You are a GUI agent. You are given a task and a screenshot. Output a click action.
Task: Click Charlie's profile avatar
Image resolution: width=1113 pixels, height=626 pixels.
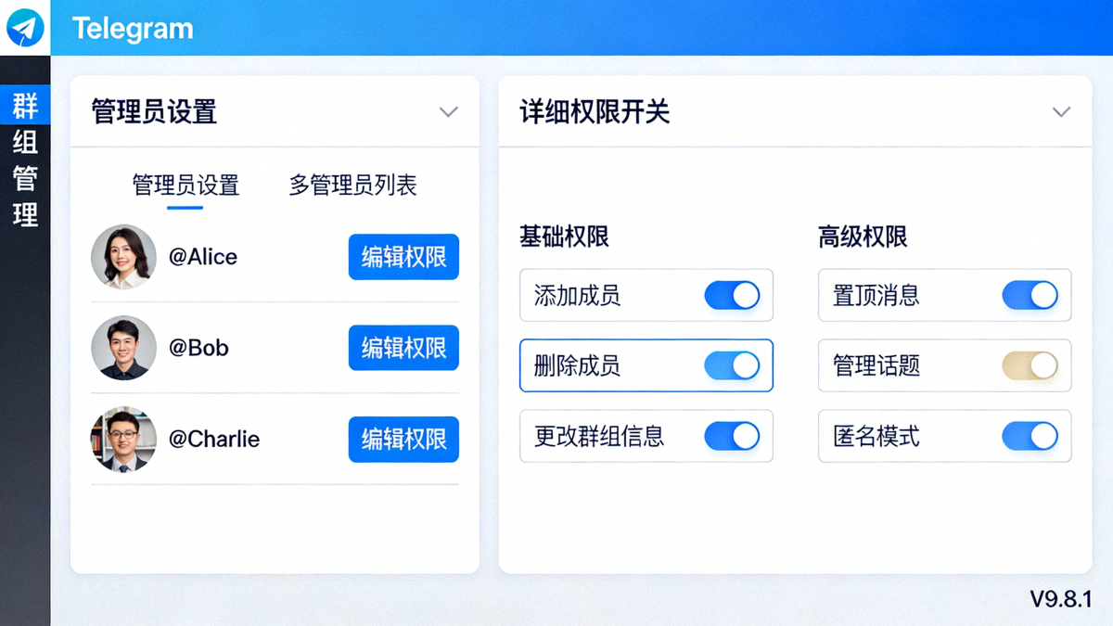pos(123,439)
